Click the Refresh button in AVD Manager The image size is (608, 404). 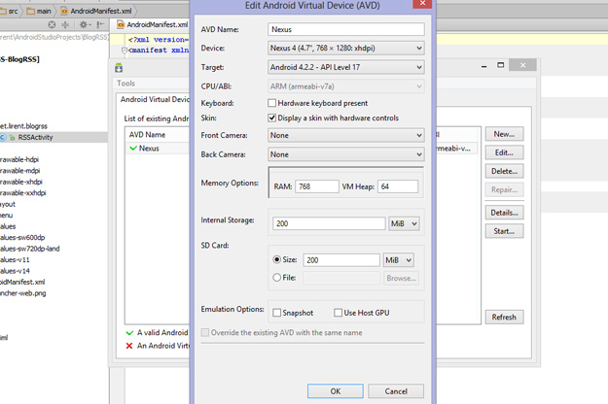504,317
